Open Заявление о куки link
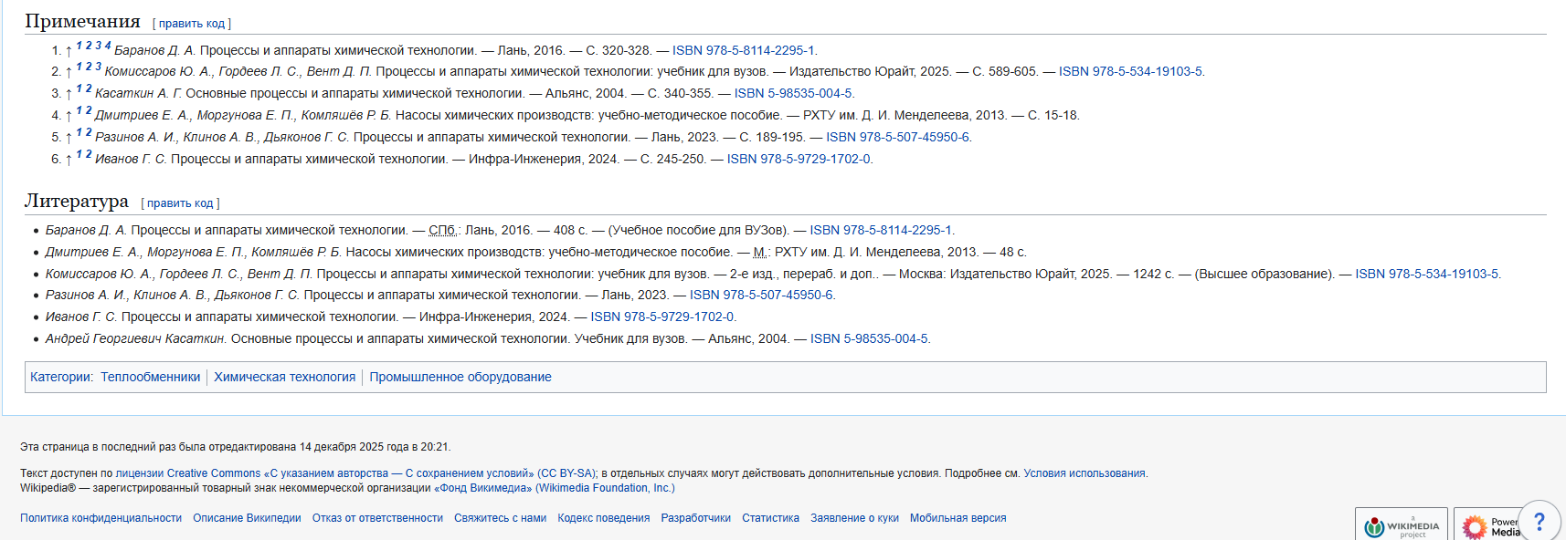This screenshot has width=1566, height=540. (854, 518)
